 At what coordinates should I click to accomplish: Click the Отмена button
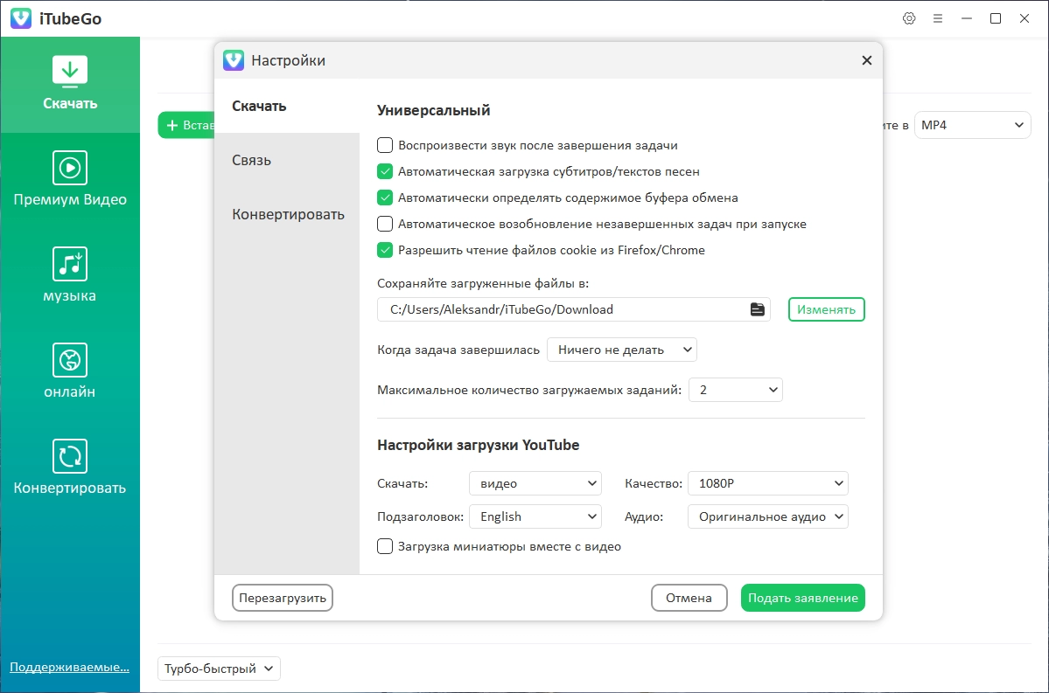point(689,598)
